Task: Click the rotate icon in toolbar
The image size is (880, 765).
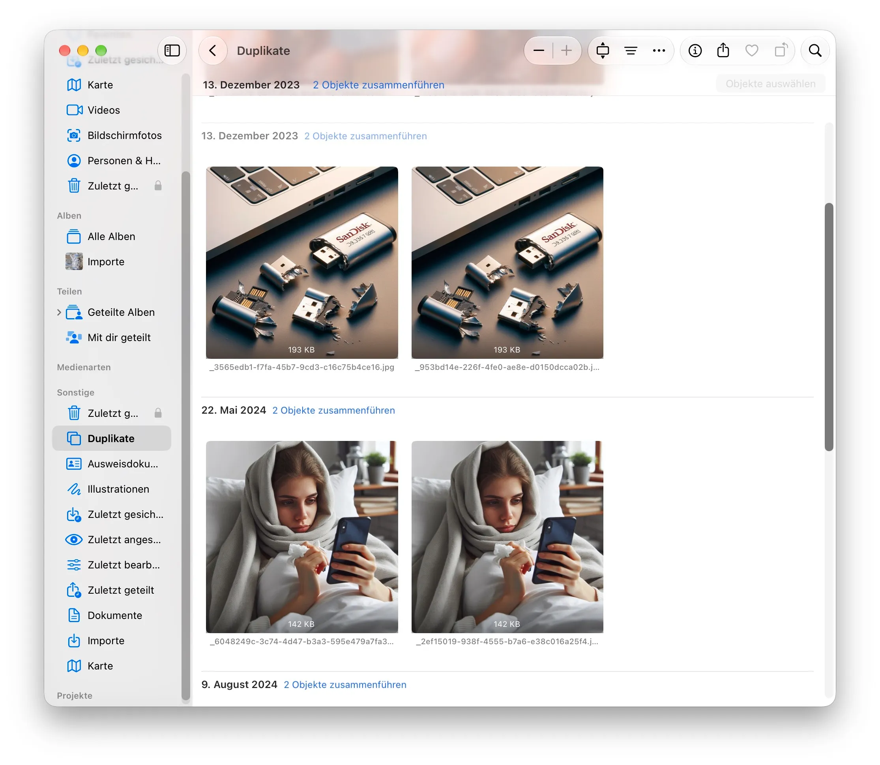Action: click(x=781, y=51)
